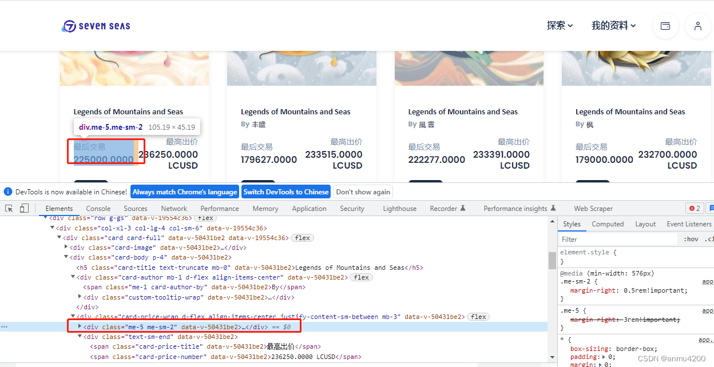Image resolution: width=714 pixels, height=367 pixels.
Task: Expand the padding property triangle
Action: 604,357
